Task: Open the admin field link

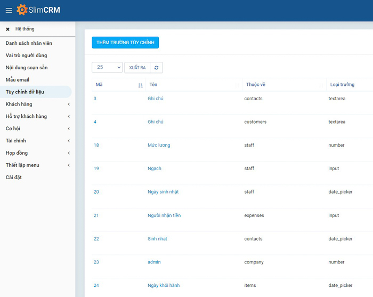Action: point(154,262)
